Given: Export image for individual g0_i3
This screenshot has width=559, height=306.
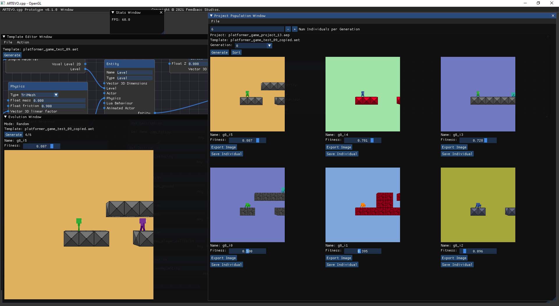Looking at the screenshot, I should pos(454,147).
